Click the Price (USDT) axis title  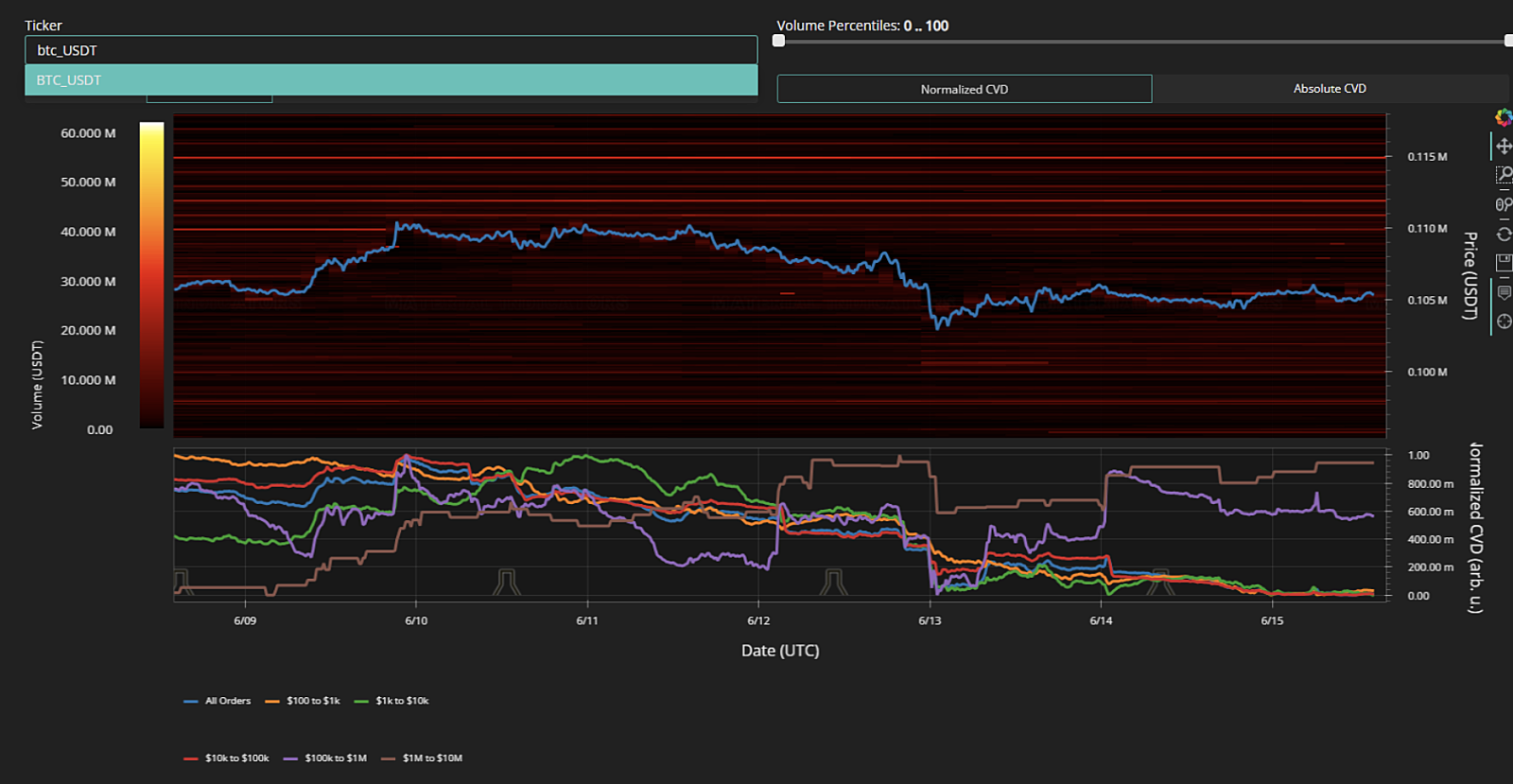[1470, 275]
